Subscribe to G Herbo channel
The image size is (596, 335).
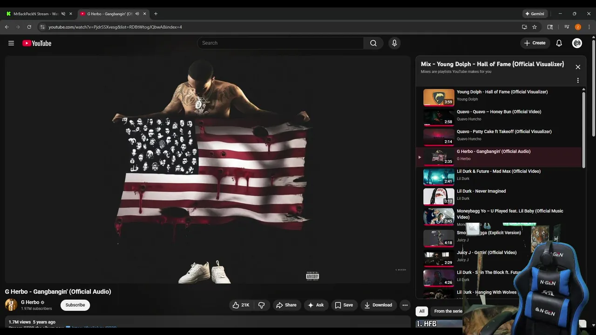pos(75,305)
